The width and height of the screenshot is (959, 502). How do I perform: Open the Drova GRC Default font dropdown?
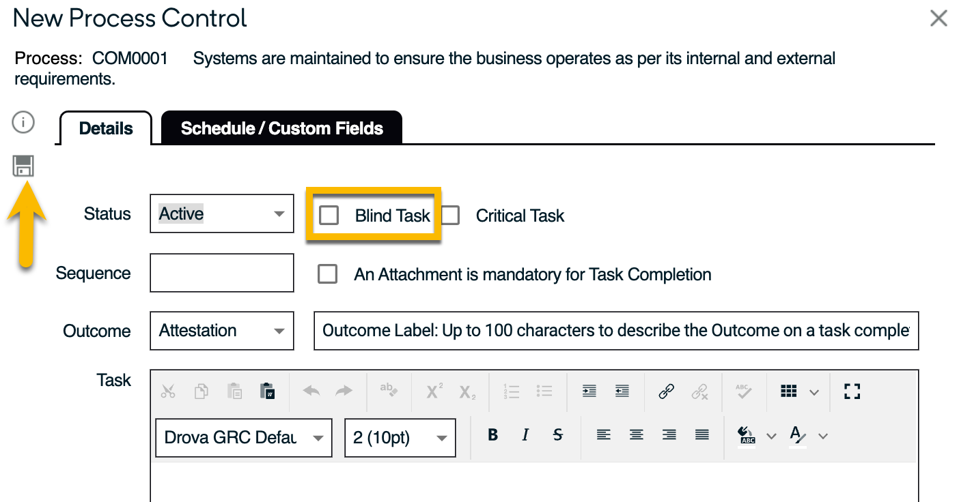(x=243, y=437)
